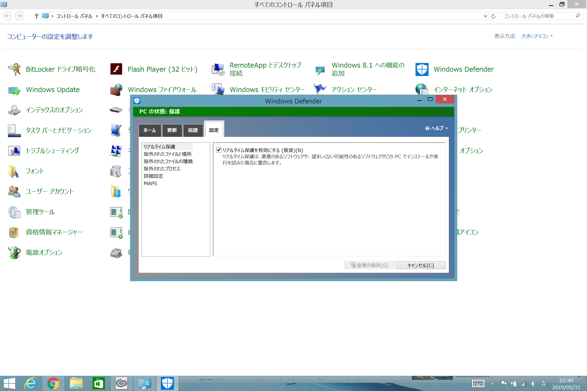587x391 pixels.
Task: Open touch keyboard icon in system tray
Action: pos(478,383)
